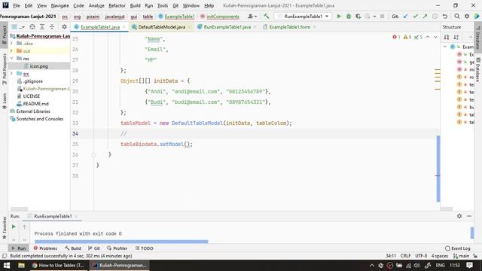Hide the Run tool window
The width and height of the screenshot is (482, 271).
tap(469, 216)
